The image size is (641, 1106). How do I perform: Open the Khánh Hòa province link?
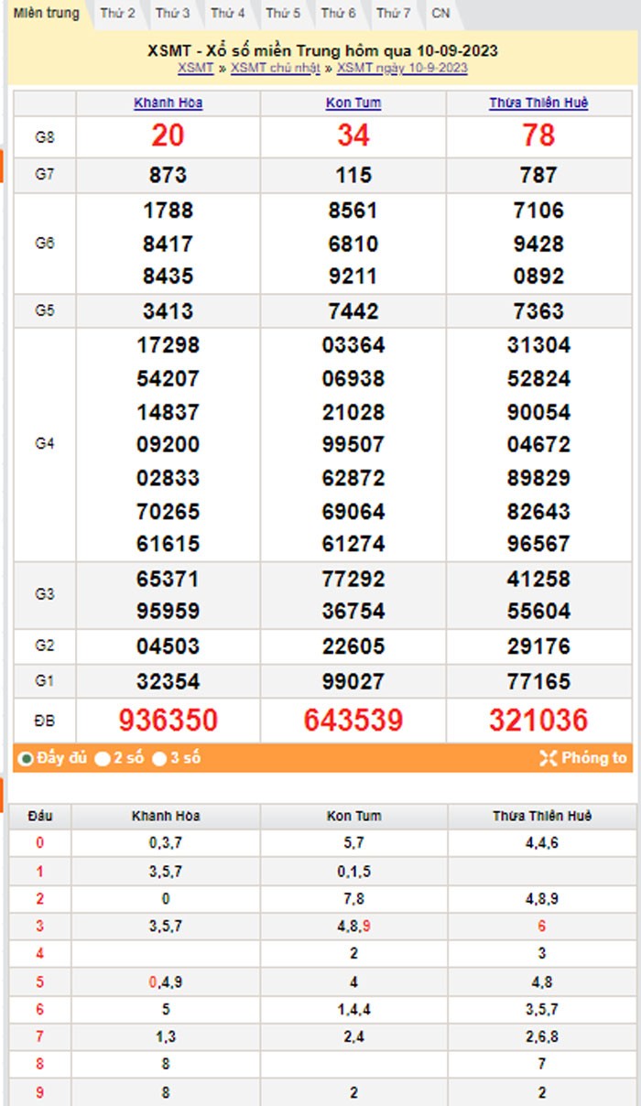(x=168, y=103)
